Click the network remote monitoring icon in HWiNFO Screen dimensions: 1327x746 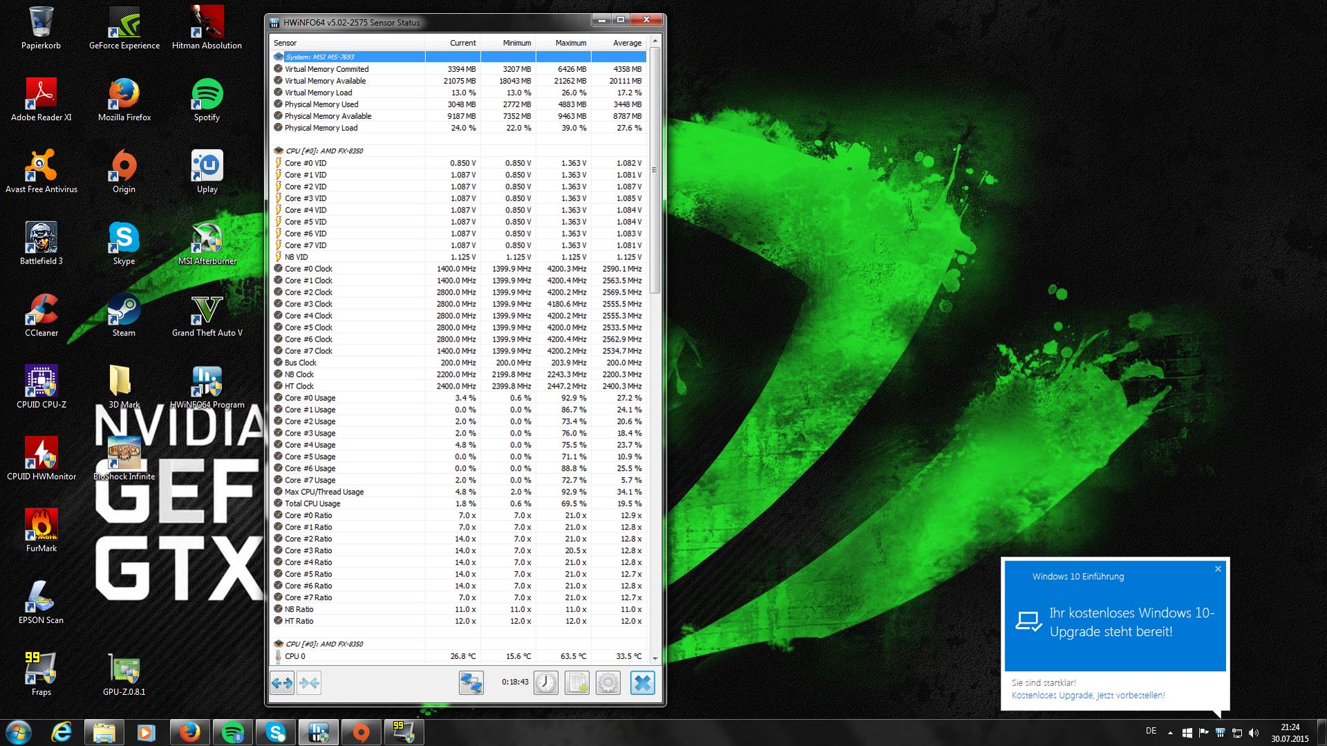click(471, 683)
